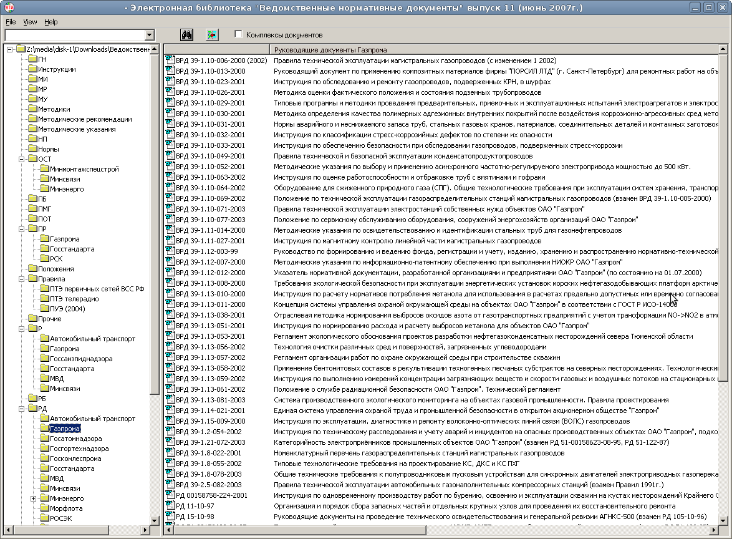Click the folder icon for Положения
Image resolution: width=732 pixels, height=539 pixels.
point(32,269)
